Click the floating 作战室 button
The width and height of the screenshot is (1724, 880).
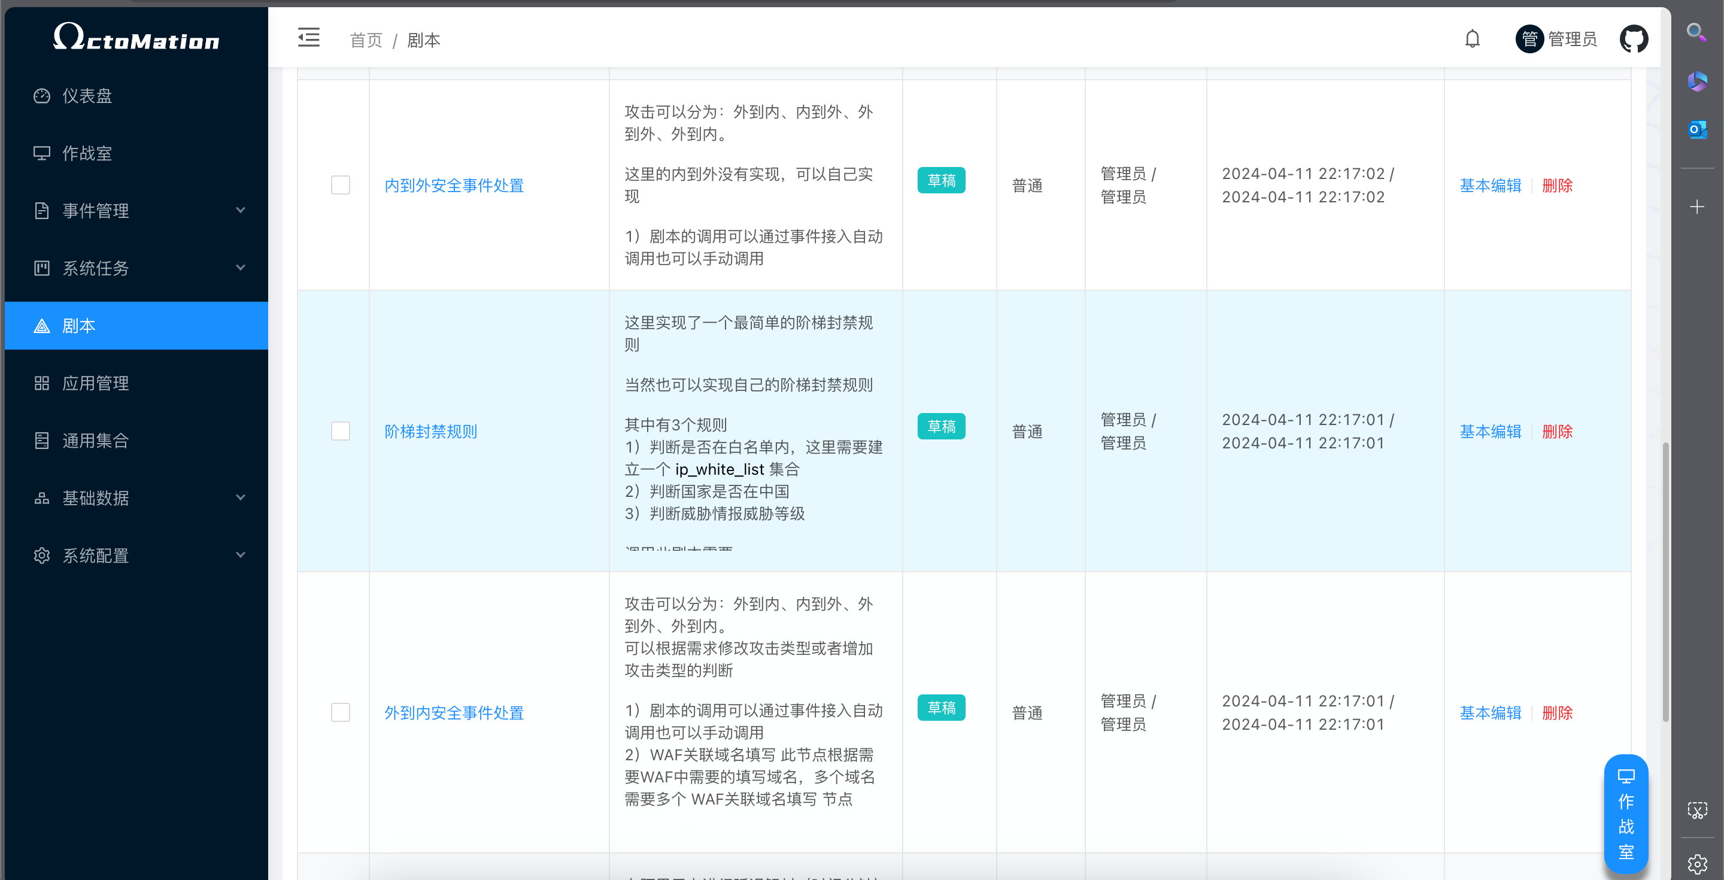1626,813
